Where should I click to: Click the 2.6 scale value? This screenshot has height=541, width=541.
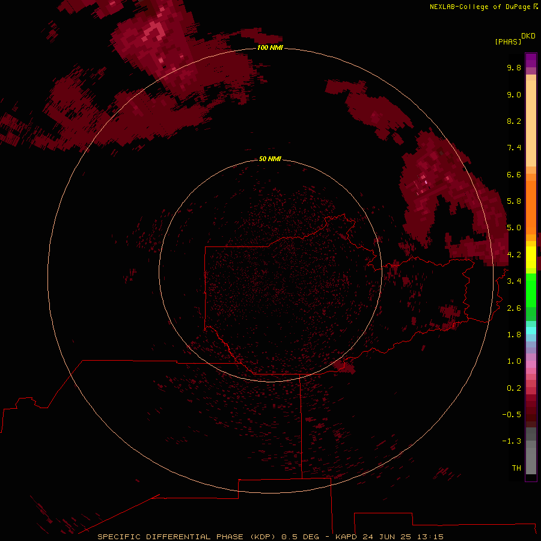click(514, 308)
